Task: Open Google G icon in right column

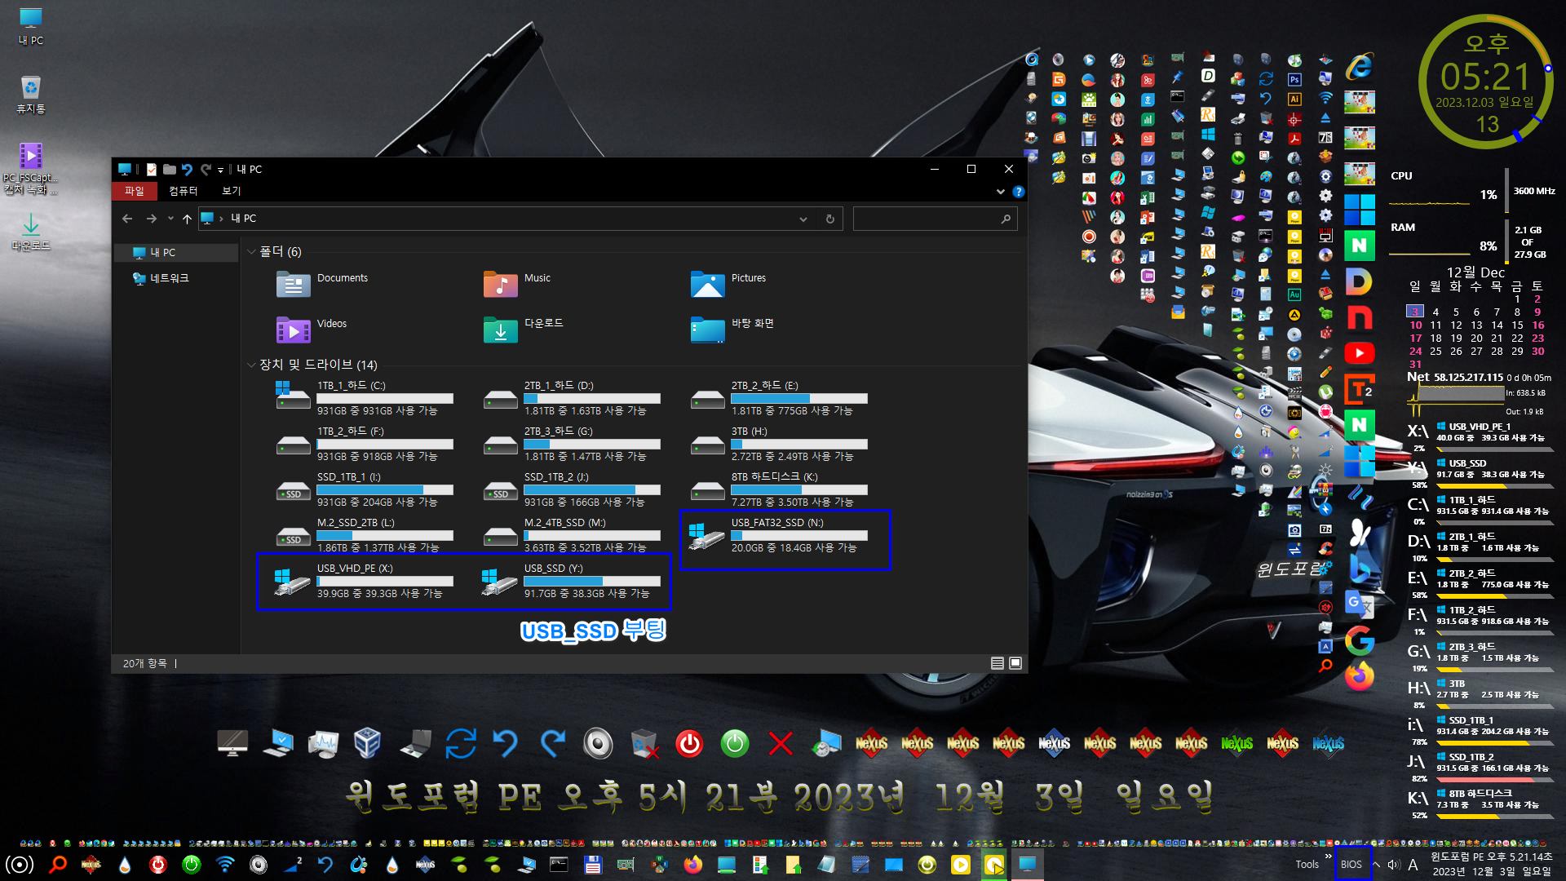Action: [1359, 640]
